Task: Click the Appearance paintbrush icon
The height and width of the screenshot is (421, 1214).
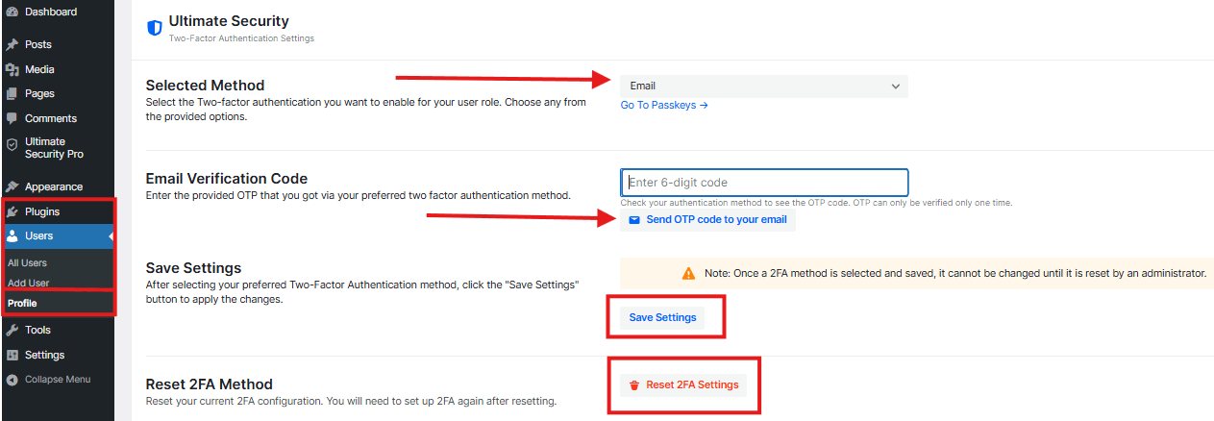Action: pos(12,186)
